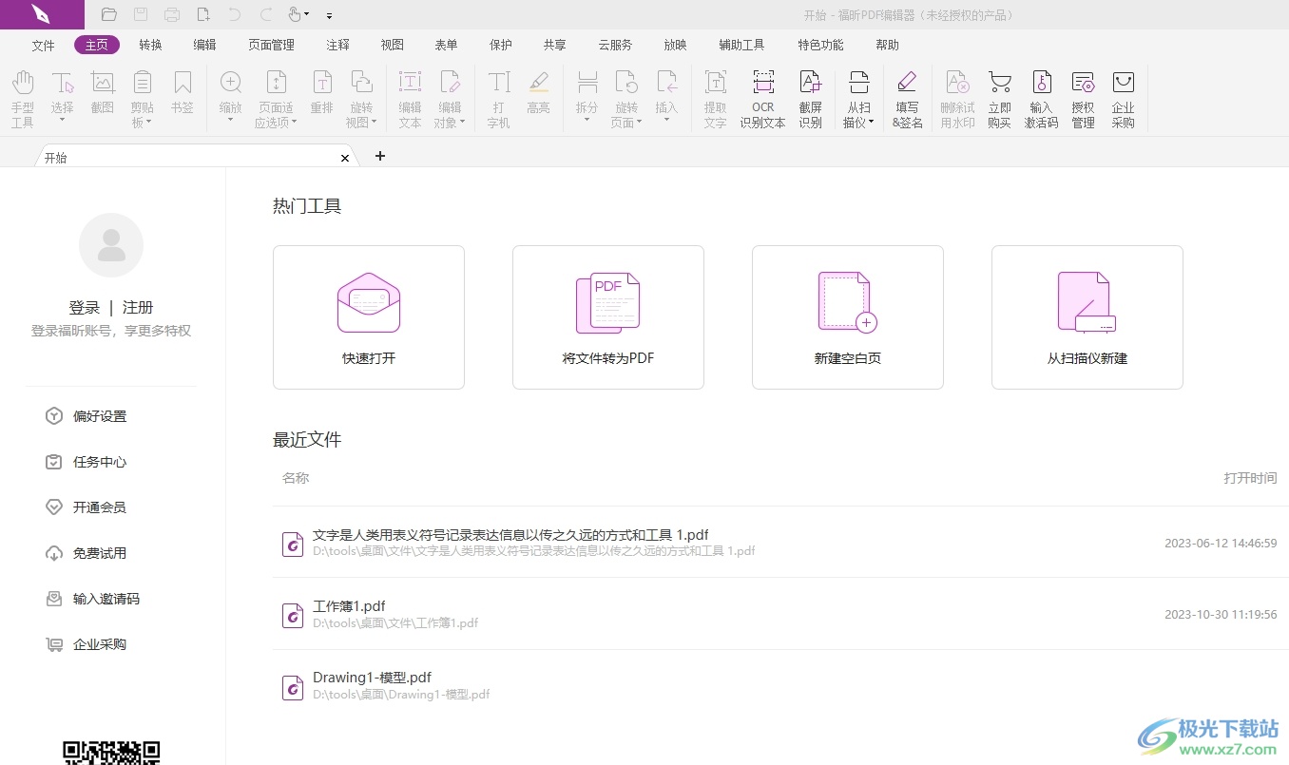
Task: Click the Extract Text (提取文字) icon
Action: [716, 82]
